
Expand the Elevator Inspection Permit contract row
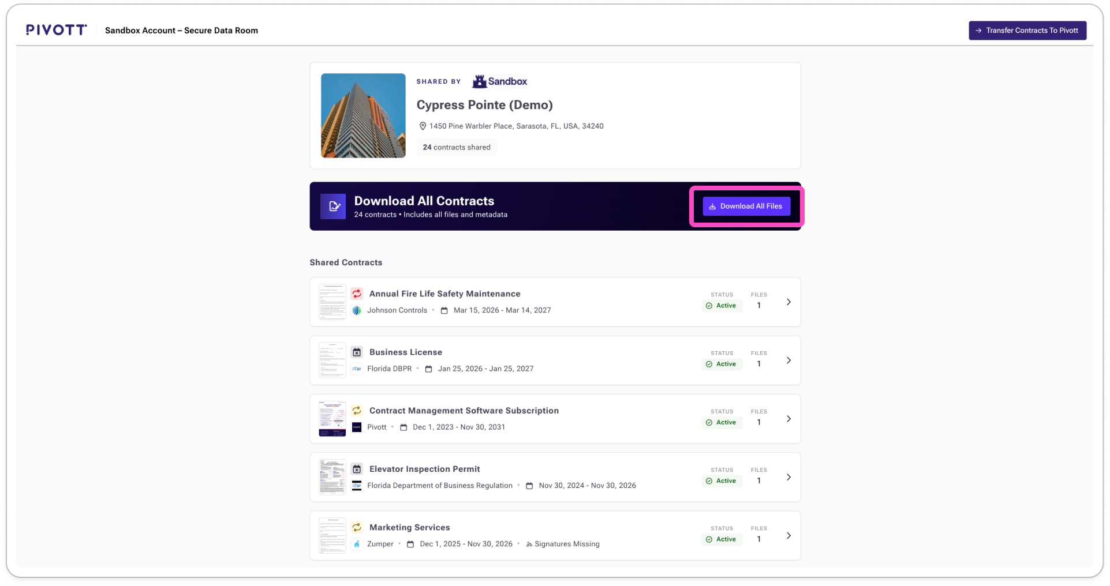[788, 478]
